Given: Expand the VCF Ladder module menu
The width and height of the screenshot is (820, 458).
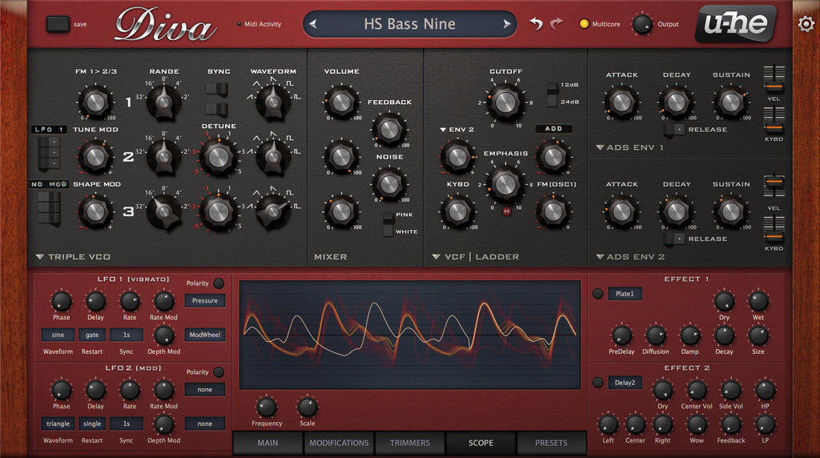Looking at the screenshot, I should 436,257.
